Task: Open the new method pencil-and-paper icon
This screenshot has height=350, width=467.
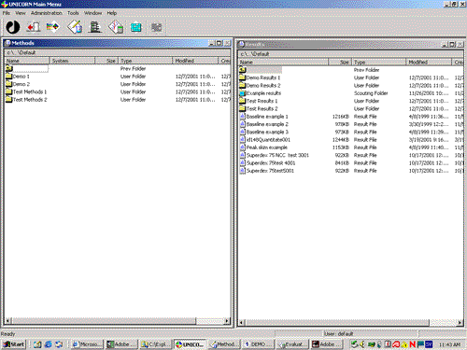Action: (75, 27)
